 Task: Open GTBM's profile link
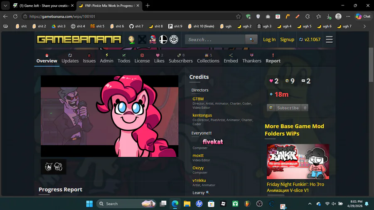pyautogui.click(x=198, y=99)
